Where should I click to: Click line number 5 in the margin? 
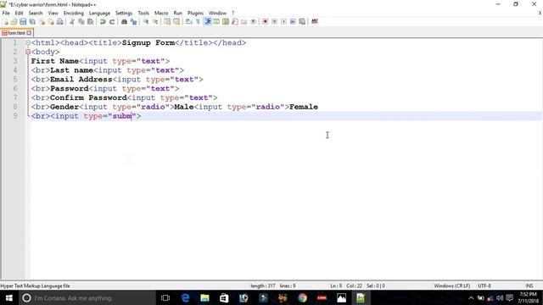coord(15,79)
